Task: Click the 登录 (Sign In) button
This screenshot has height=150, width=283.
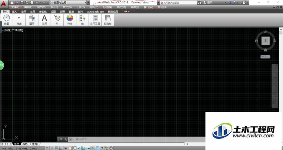Action: (208, 3)
